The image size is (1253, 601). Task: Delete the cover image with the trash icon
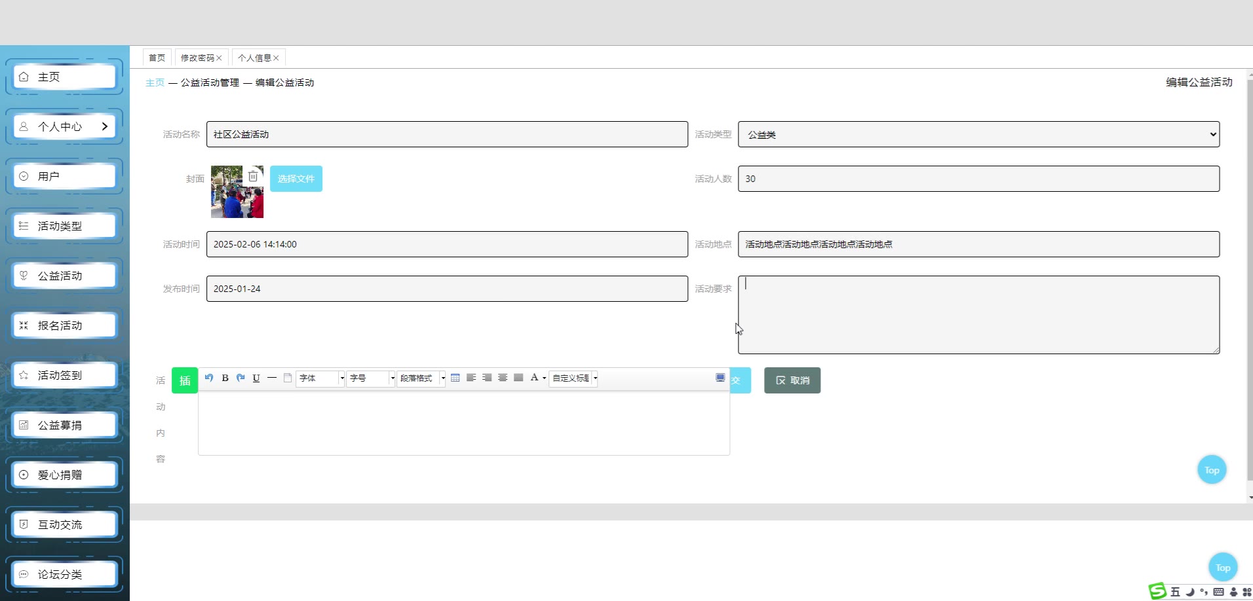(253, 176)
